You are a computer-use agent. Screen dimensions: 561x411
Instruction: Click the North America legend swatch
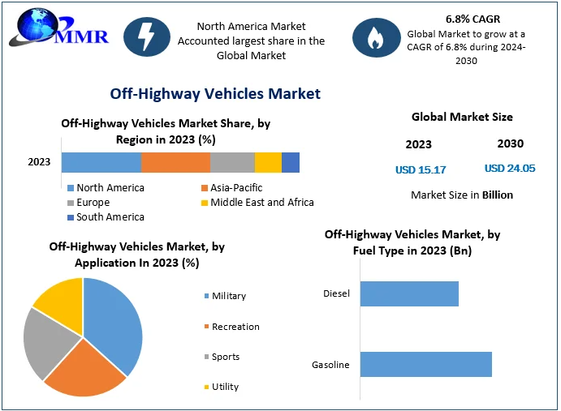[71, 188]
